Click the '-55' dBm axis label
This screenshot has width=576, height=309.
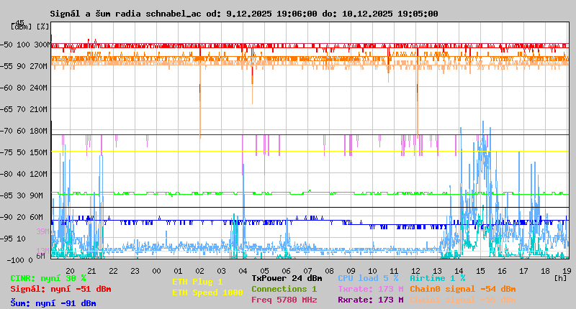(x=6, y=66)
